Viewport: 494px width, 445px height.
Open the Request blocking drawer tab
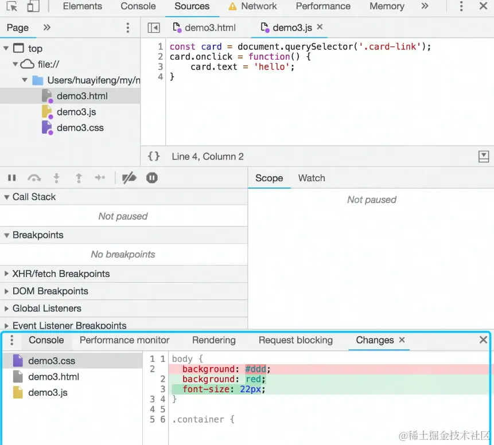pyautogui.click(x=295, y=341)
